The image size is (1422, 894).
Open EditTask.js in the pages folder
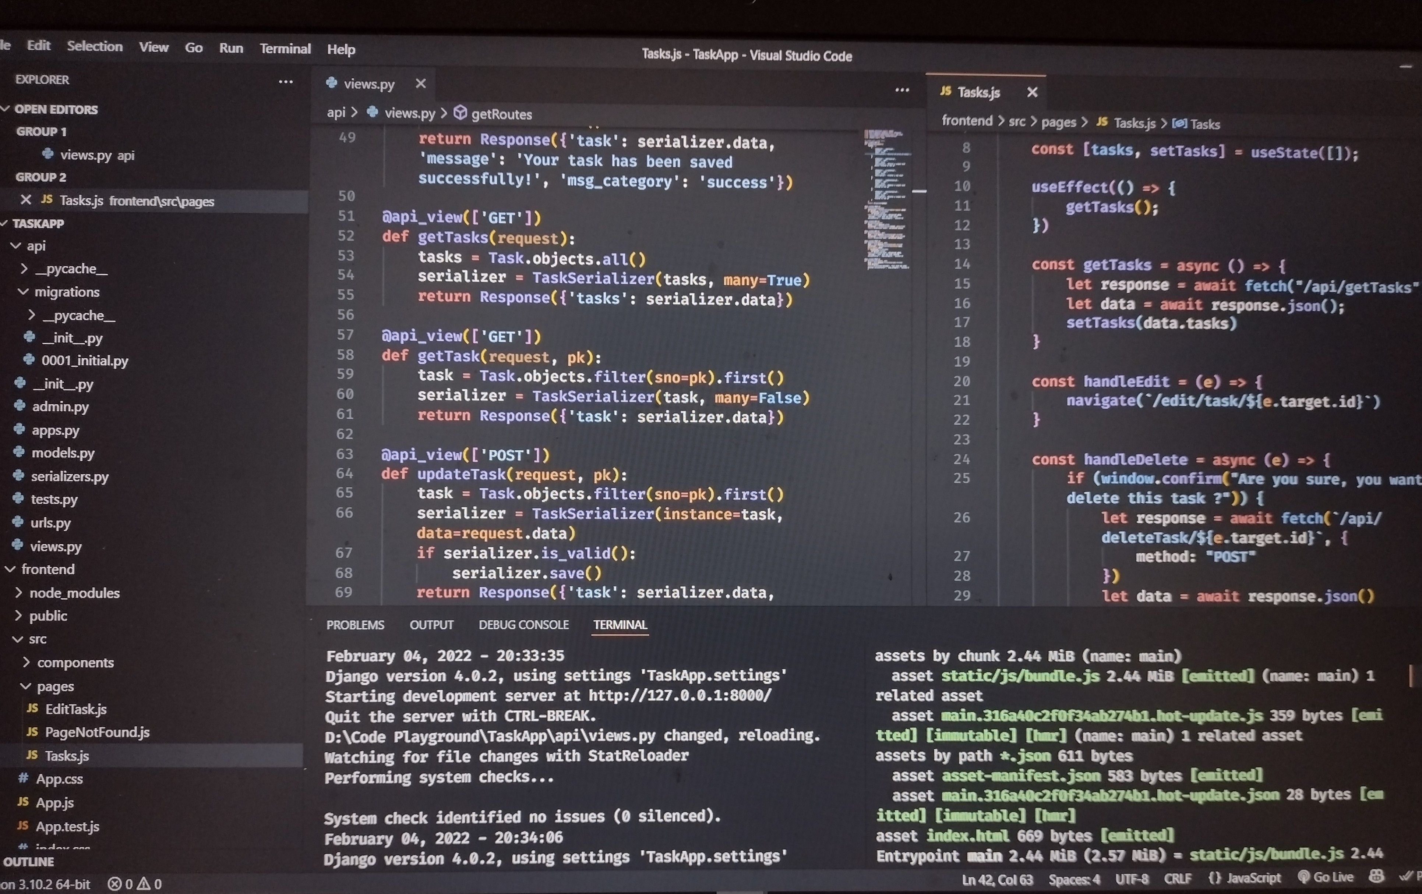click(75, 709)
